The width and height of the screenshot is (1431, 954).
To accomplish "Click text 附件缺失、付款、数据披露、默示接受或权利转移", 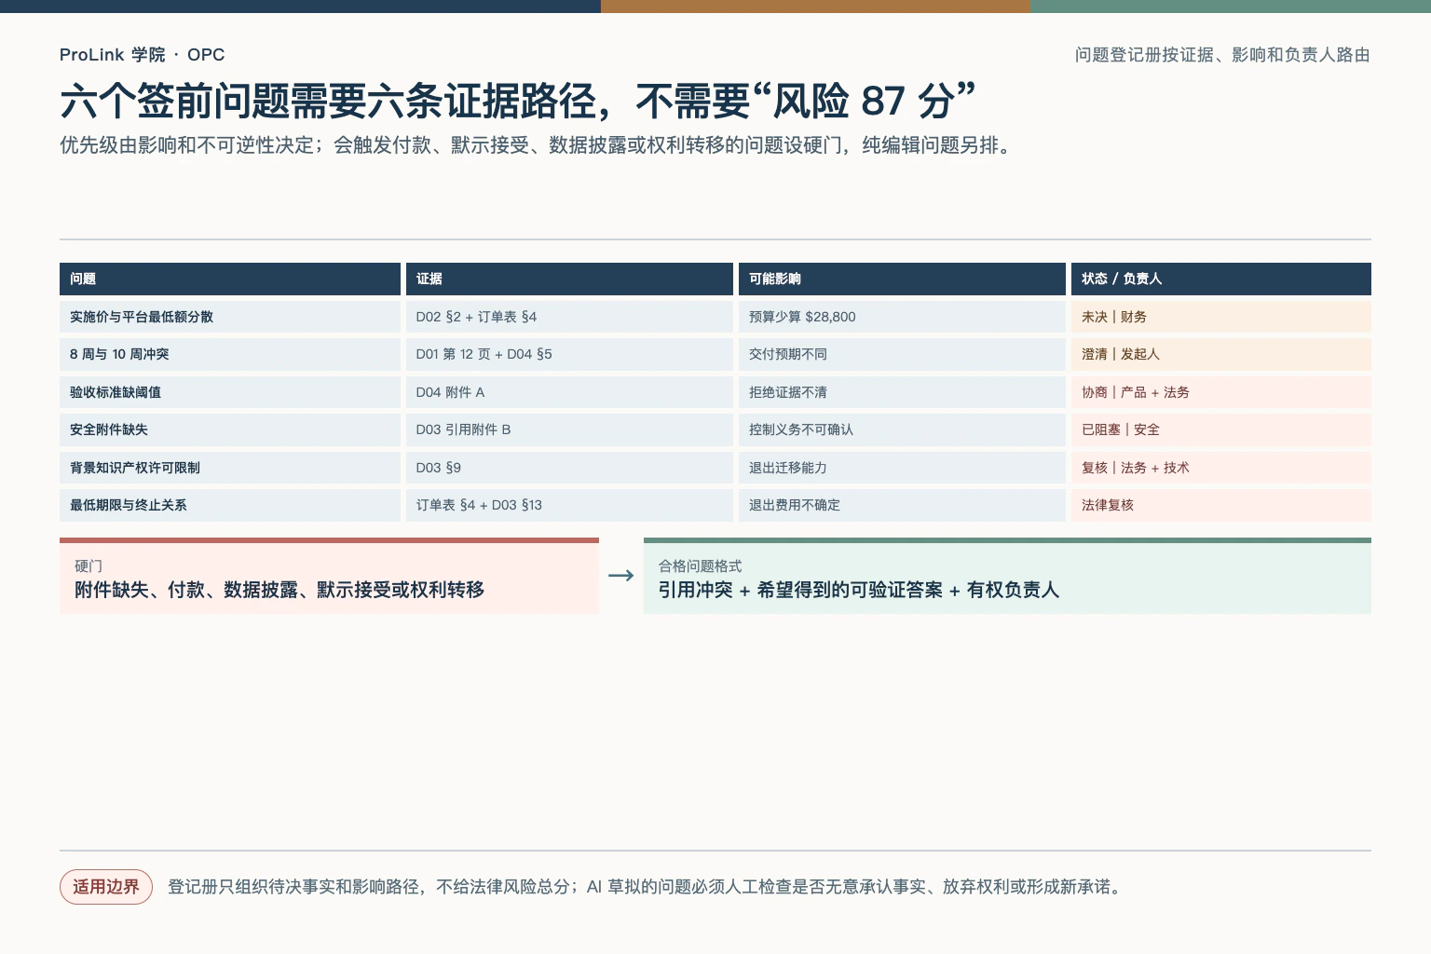I will (x=279, y=590).
